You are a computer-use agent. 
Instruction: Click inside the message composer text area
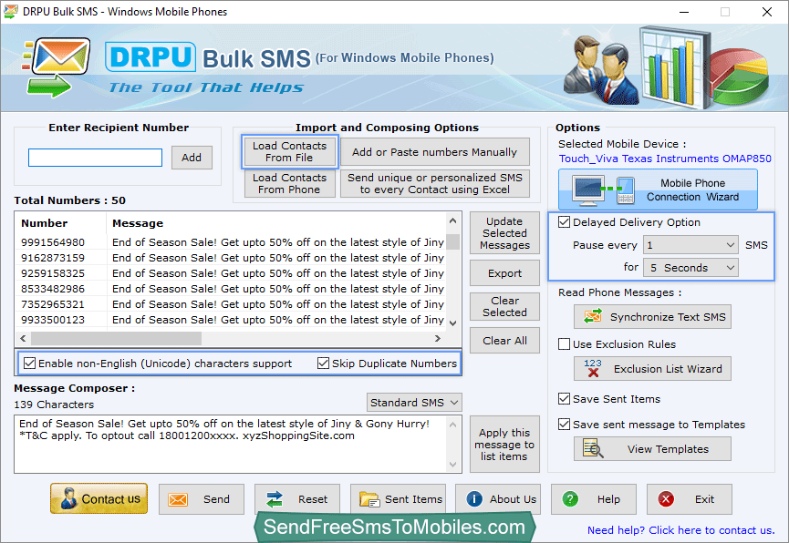click(x=231, y=444)
